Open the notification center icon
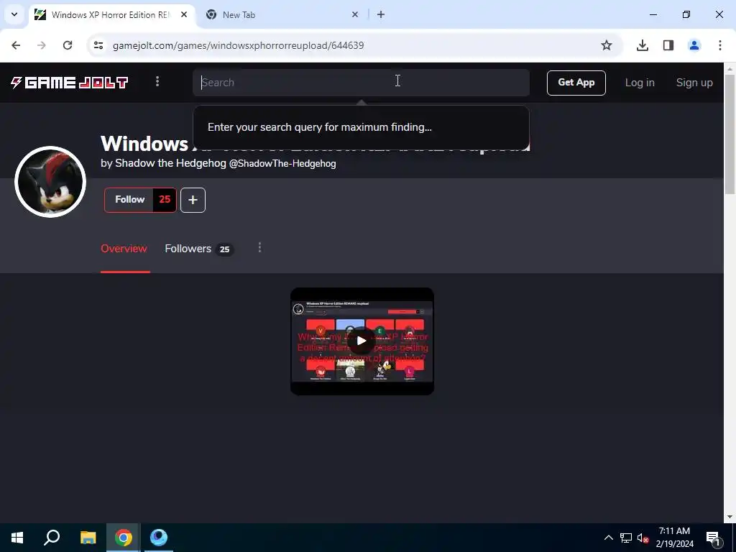Viewport: 736px width, 552px height. coord(713,538)
